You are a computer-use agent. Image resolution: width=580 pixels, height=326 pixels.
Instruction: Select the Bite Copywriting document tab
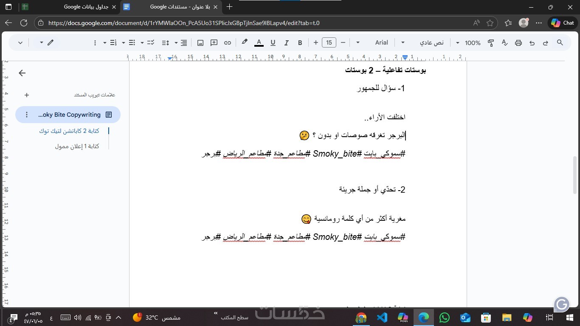tap(68, 115)
